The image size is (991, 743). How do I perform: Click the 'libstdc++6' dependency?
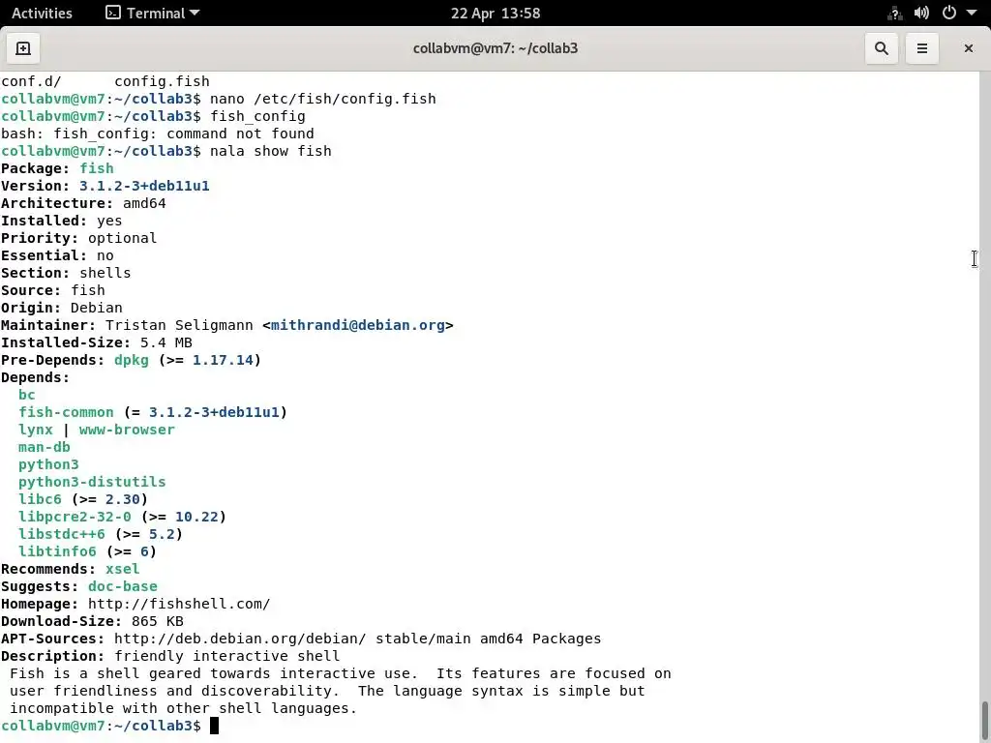[x=62, y=534]
